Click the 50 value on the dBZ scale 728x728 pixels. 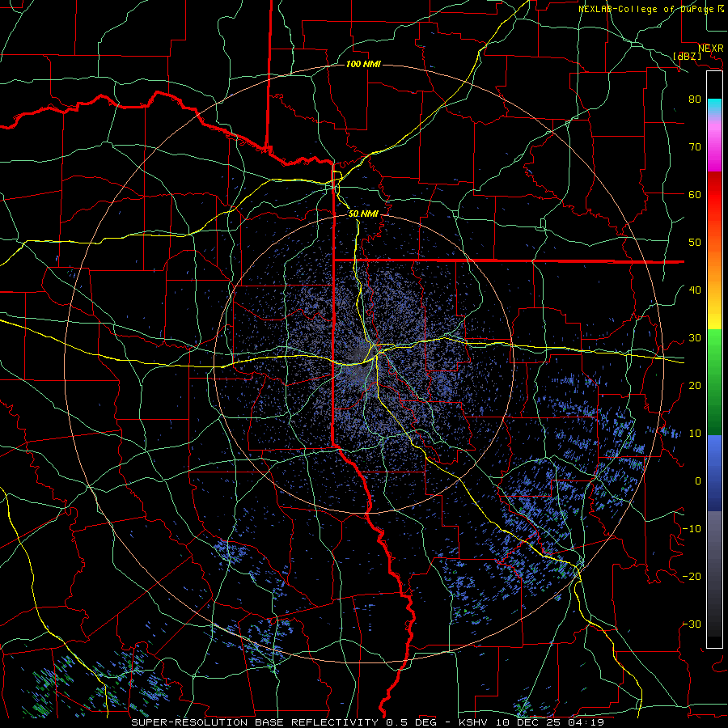click(695, 243)
